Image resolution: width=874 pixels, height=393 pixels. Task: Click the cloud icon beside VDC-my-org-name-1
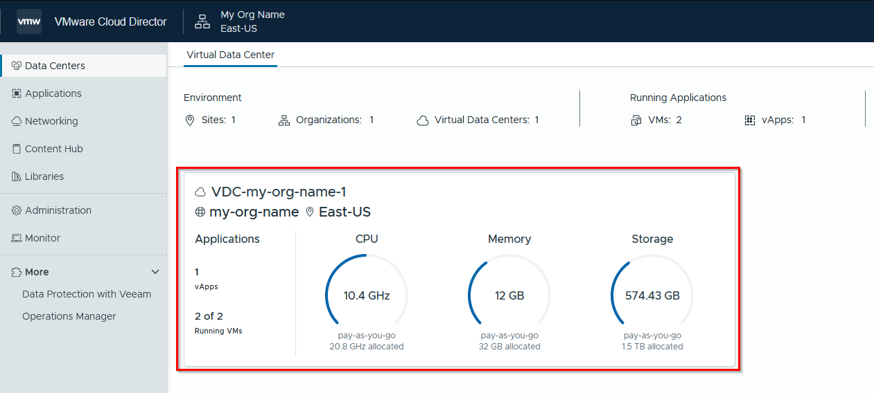(x=201, y=192)
